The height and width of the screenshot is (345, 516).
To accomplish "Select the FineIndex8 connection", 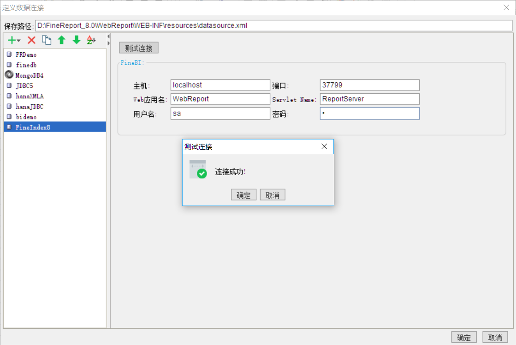I will tap(54, 127).
